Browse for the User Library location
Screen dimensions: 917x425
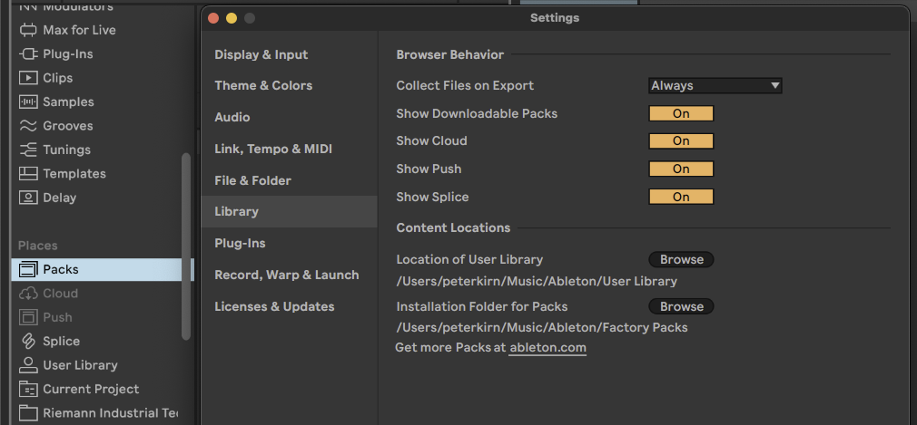point(681,260)
